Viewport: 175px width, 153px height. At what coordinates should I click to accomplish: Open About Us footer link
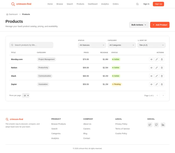click(87, 124)
